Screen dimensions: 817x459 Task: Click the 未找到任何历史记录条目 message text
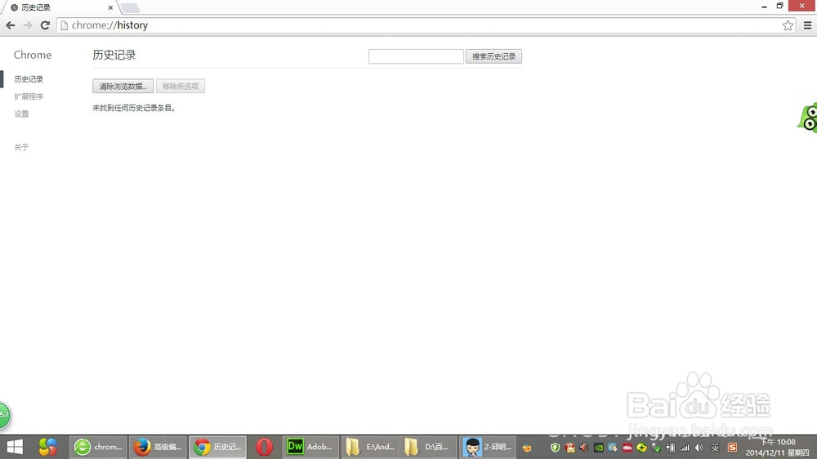pos(133,108)
